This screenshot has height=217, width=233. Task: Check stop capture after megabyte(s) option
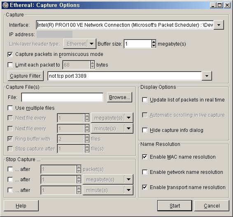click(10, 180)
